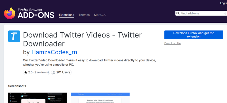Click the star rating icon
227x103 pixels.
26,72
